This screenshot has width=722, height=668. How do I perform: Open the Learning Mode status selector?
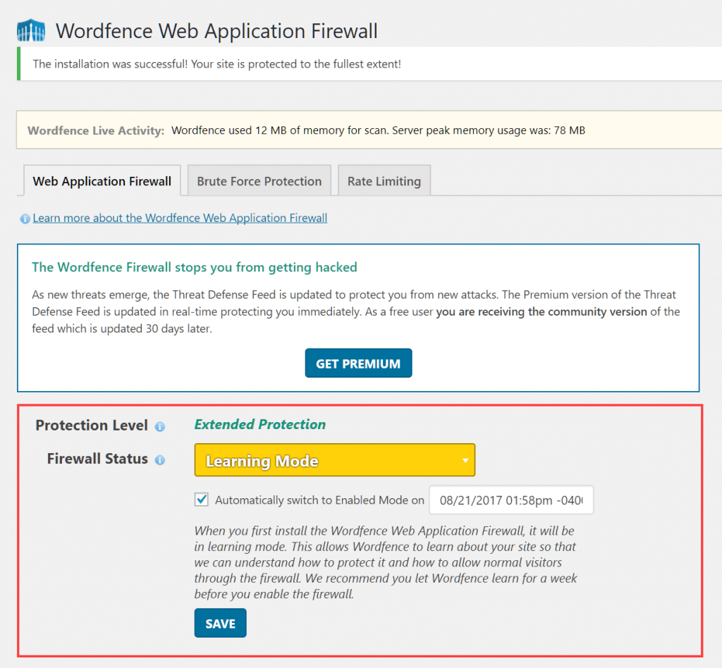(335, 459)
